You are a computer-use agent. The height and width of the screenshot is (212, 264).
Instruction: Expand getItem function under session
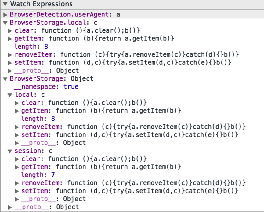(17, 167)
